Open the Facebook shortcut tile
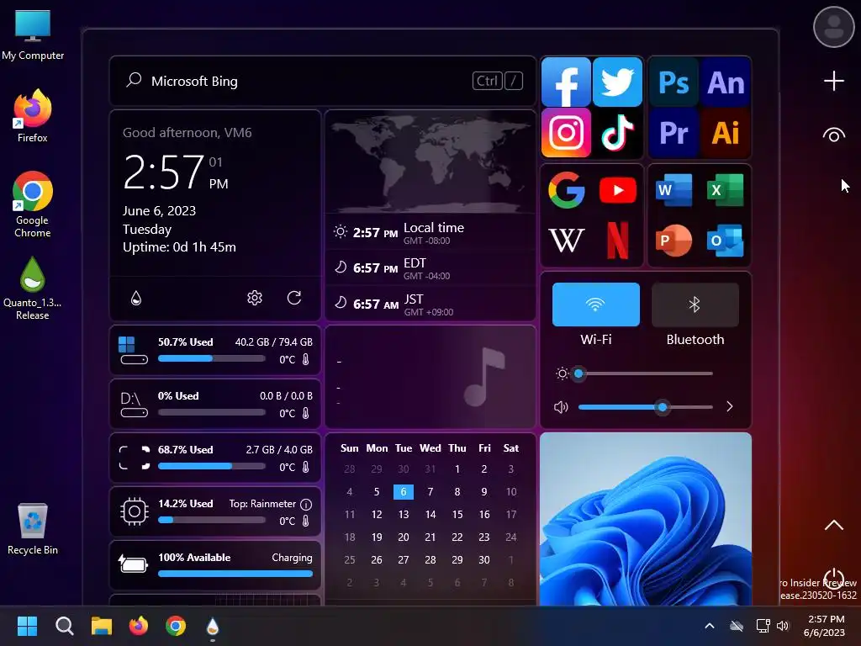Screen dimensions: 861x646 click(x=566, y=82)
